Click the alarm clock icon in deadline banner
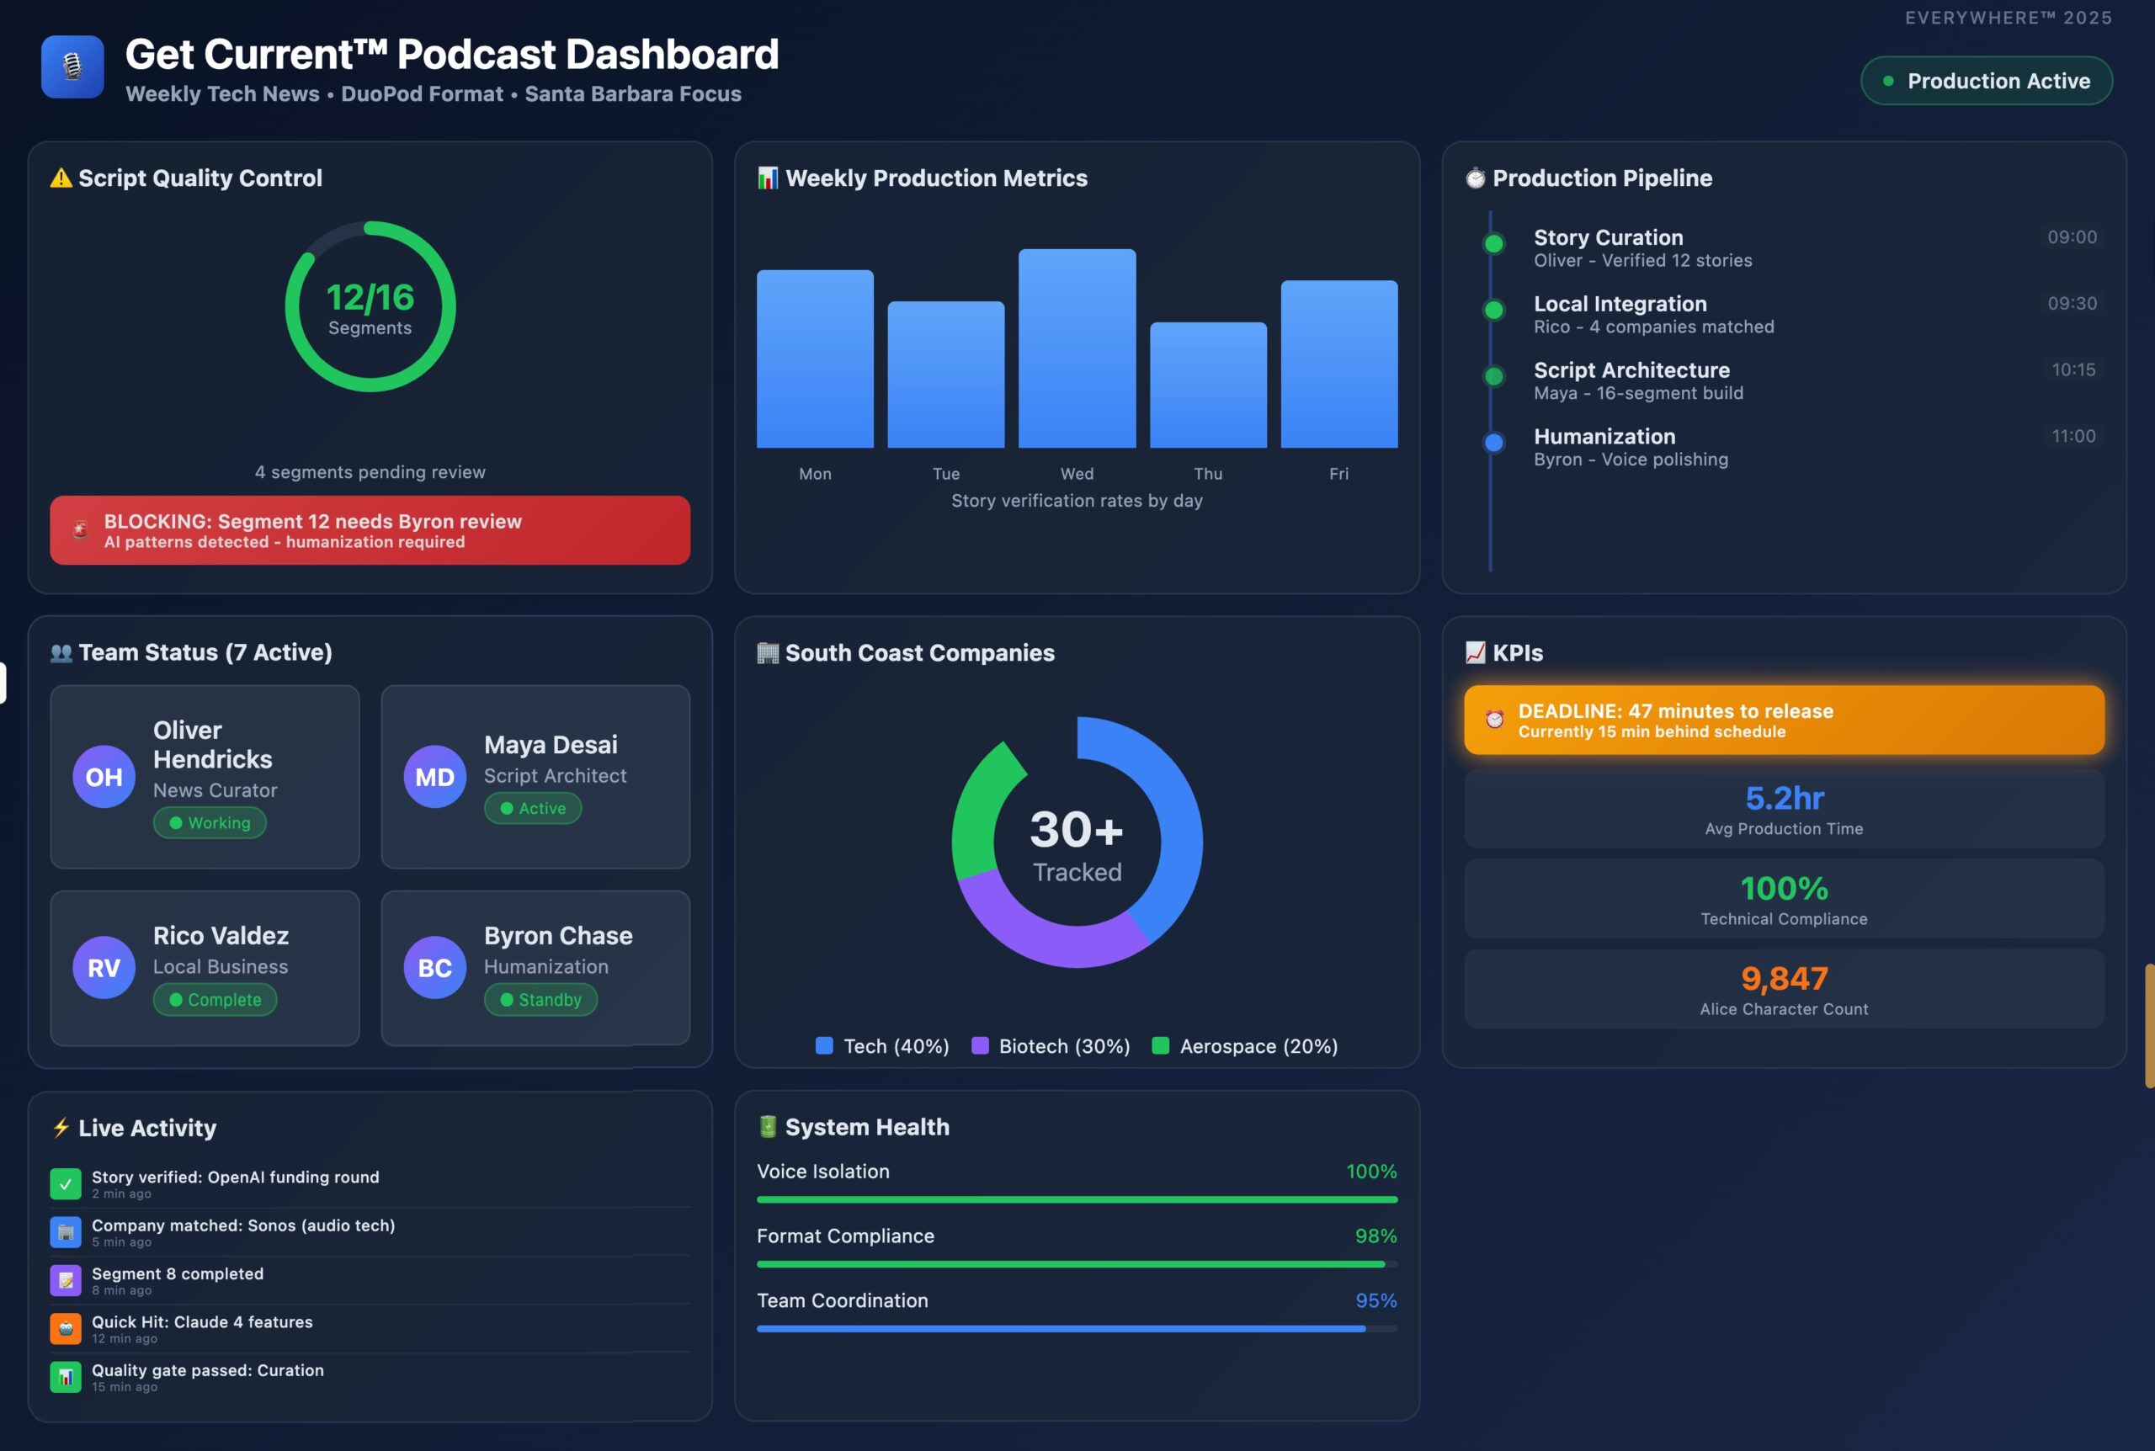 [1493, 719]
